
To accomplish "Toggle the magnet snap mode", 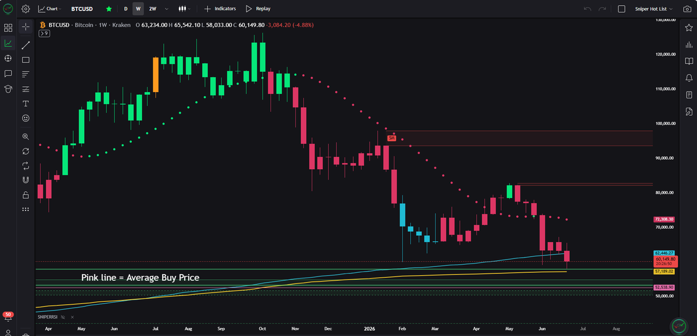I will [x=26, y=180].
